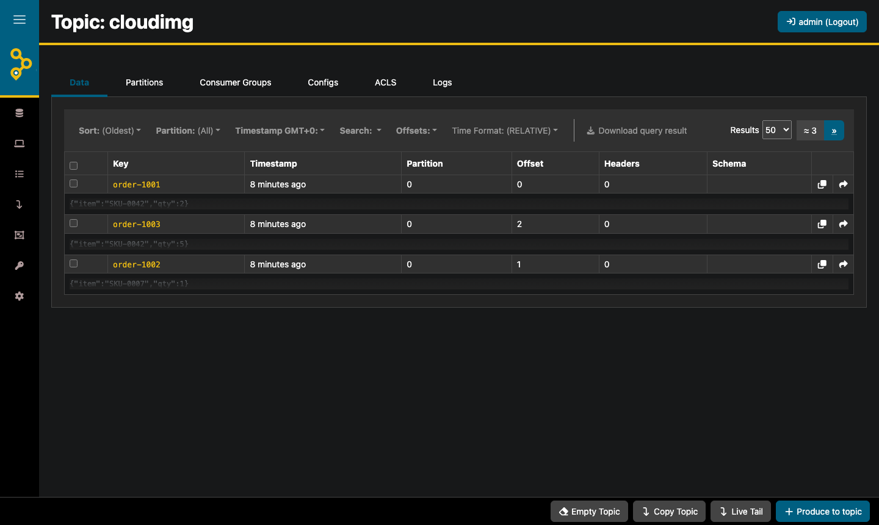879x525 pixels.
Task: Open the key icon in sidebar
Action: [x=20, y=266]
